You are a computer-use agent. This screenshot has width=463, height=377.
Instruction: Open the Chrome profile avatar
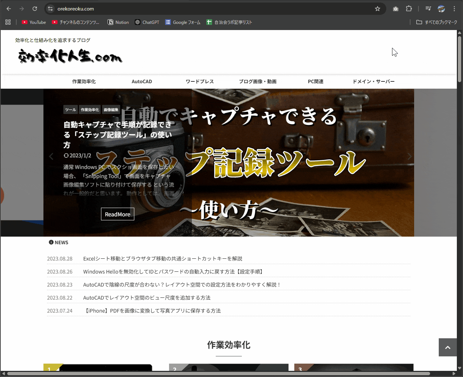pyautogui.click(x=441, y=9)
